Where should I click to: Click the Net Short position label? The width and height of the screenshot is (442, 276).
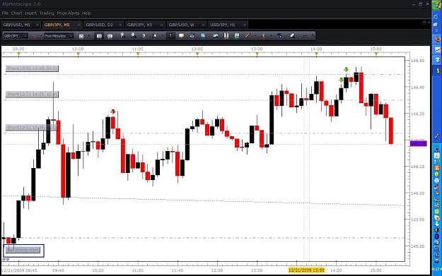coord(23,250)
